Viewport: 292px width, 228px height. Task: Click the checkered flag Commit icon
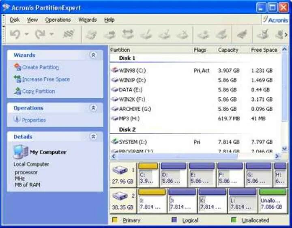click(69, 34)
